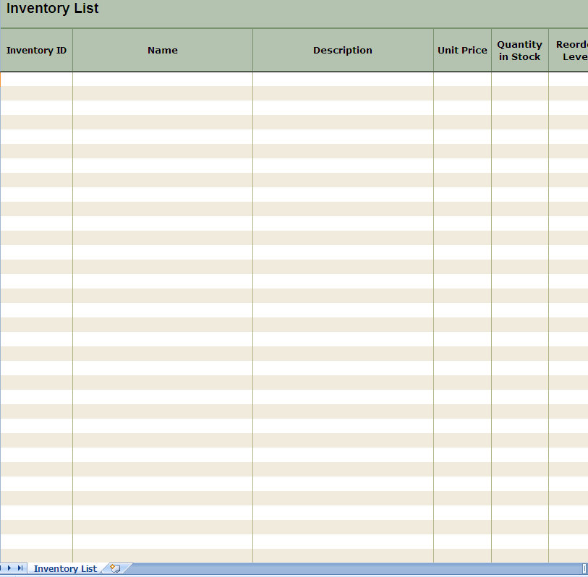Select the Reorder Level column header
The height and width of the screenshot is (577, 588).
[x=571, y=50]
